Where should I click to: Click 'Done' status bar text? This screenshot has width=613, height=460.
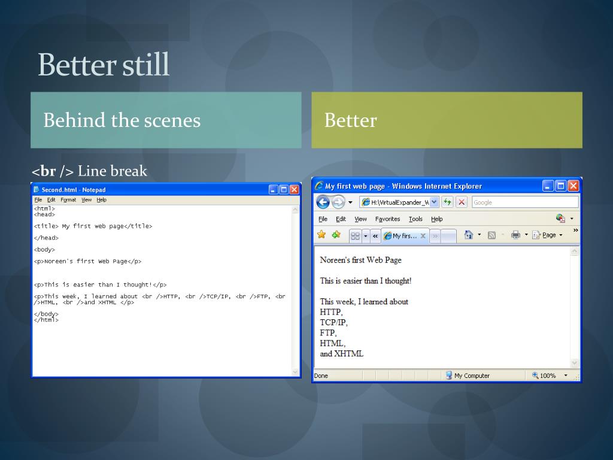(x=321, y=376)
